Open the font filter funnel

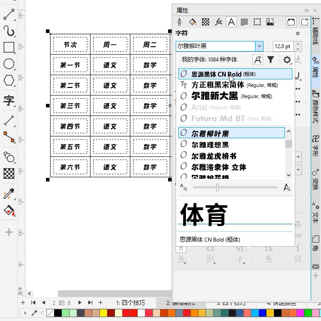[x=271, y=60]
